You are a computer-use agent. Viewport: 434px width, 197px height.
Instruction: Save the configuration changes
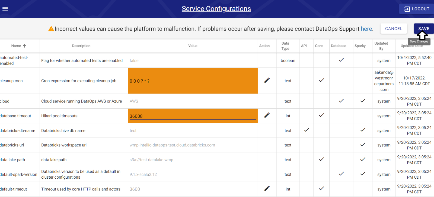(424, 29)
